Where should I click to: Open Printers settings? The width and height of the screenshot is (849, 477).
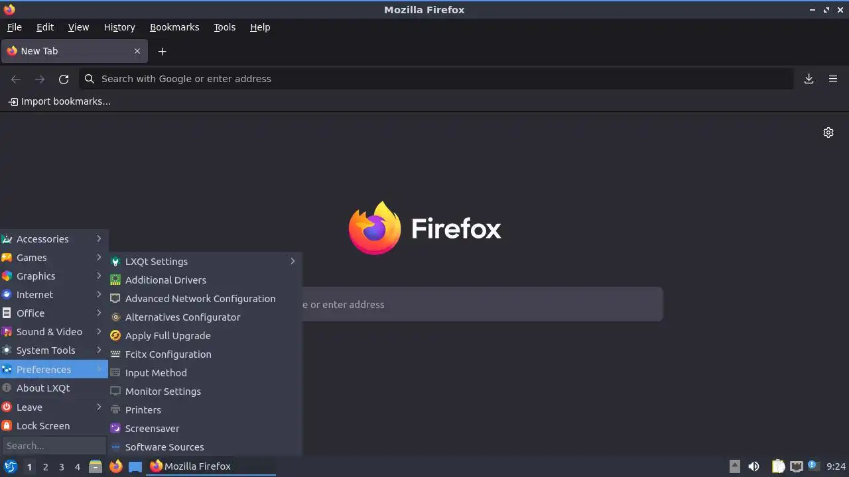tap(205, 410)
